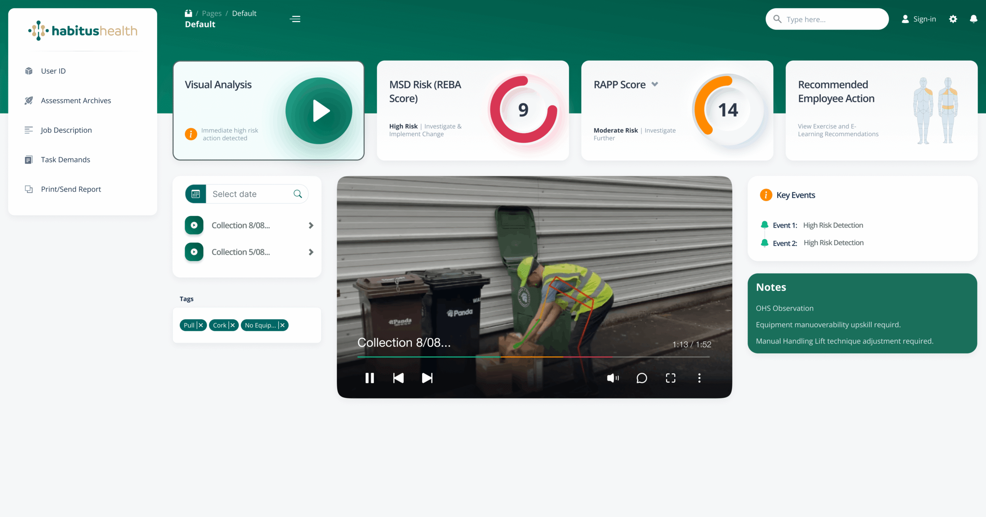Viewport: 986px width, 517px height.
Task: Open the notifications bell
Action: (974, 19)
